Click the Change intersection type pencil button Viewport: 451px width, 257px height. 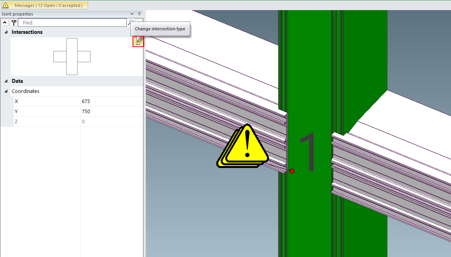coord(138,41)
